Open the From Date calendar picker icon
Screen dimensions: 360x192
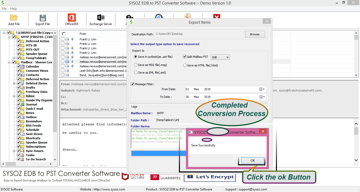(x=262, y=89)
